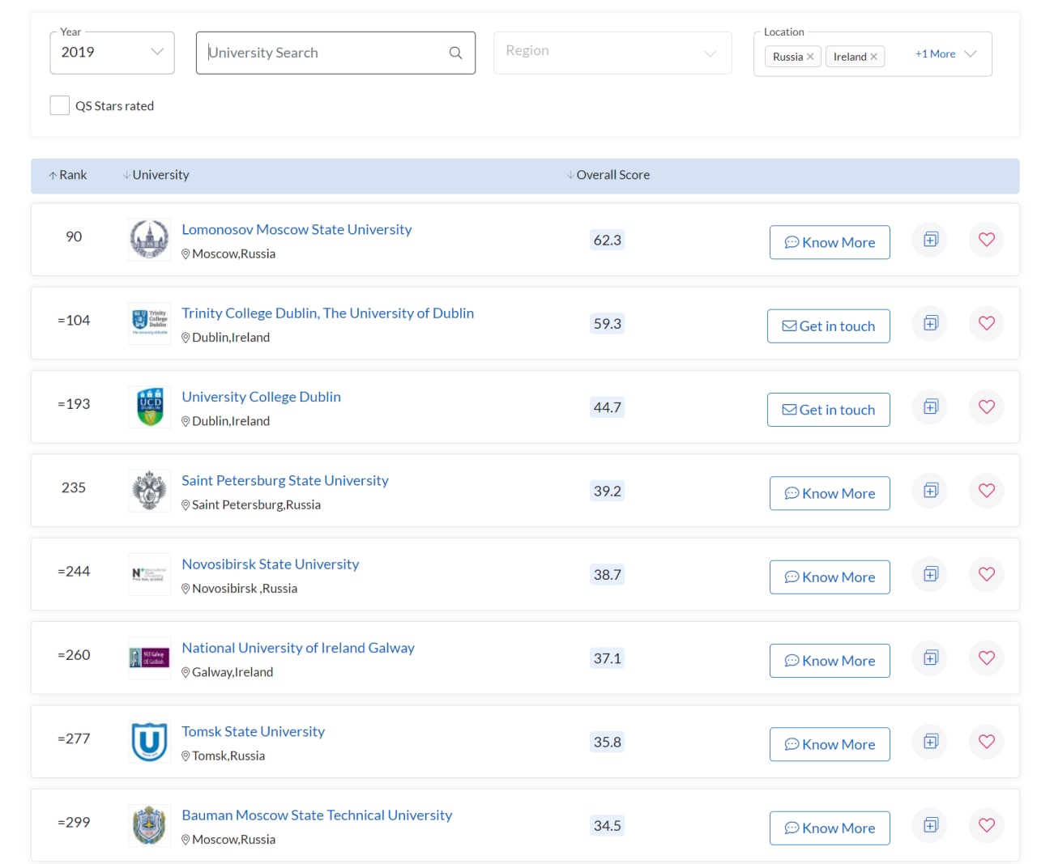Select the 62.3 overall score value
The width and height of the screenshot is (1037, 864).
point(607,240)
